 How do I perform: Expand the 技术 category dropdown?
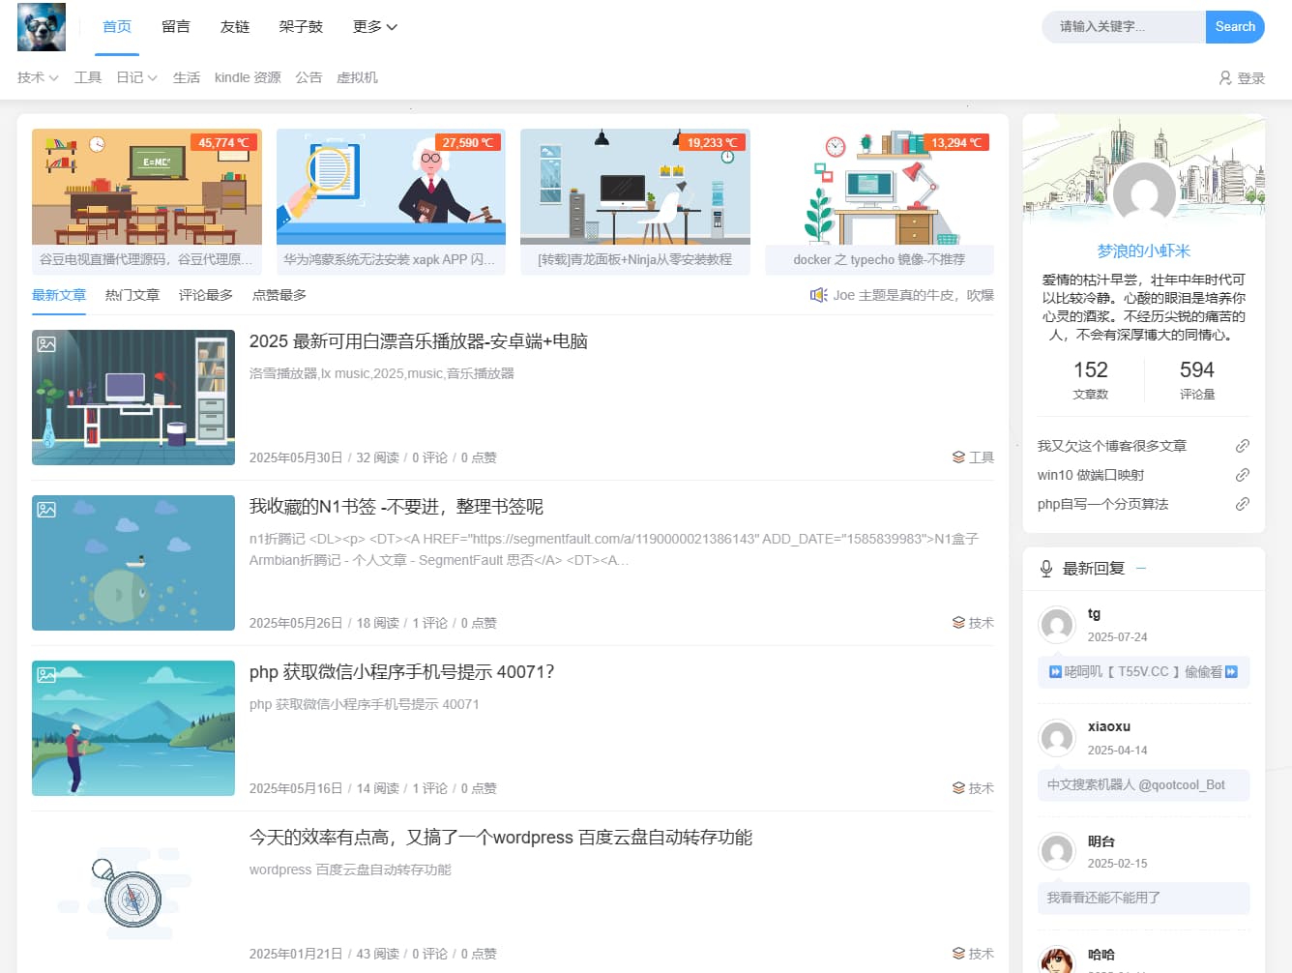point(38,77)
